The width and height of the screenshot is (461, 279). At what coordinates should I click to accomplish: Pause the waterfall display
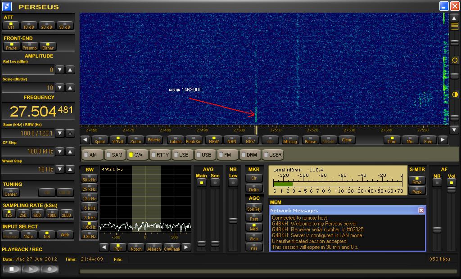click(x=311, y=140)
